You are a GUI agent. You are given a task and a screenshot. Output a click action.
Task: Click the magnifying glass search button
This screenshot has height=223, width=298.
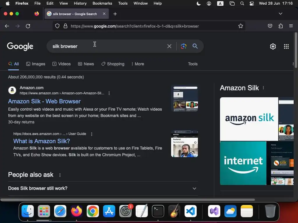click(195, 46)
